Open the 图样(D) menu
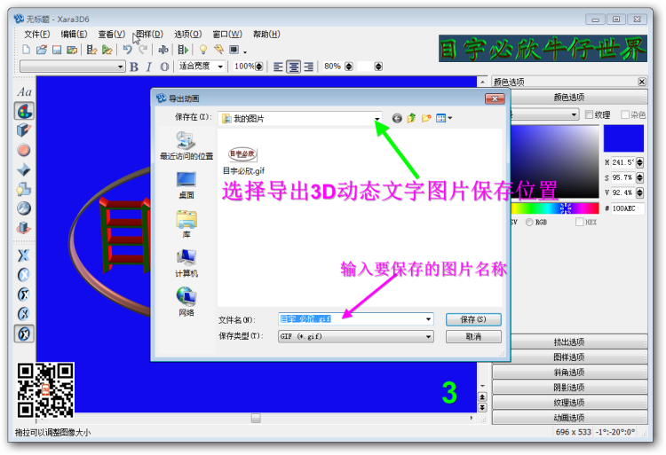666x455 pixels. pos(149,35)
